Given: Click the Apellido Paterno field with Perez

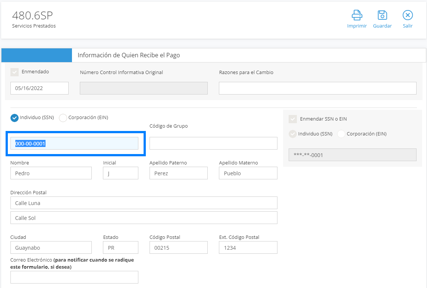Looking at the screenshot, I should [x=179, y=173].
